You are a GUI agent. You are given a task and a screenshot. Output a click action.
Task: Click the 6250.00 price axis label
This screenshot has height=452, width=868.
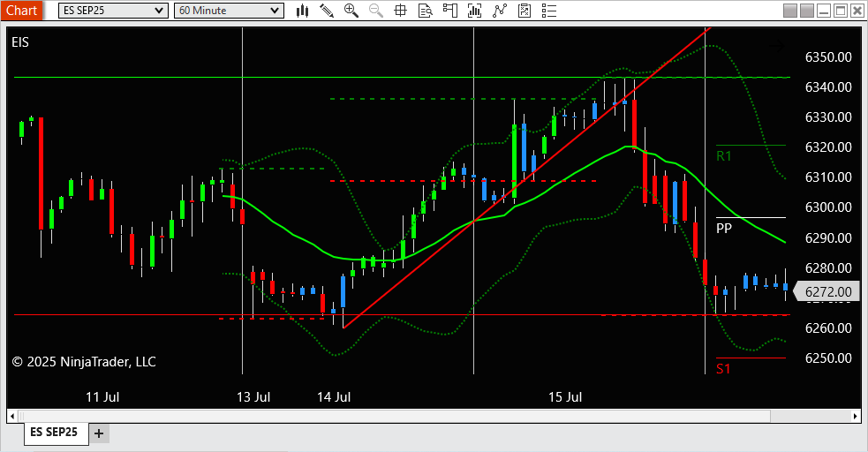828,358
